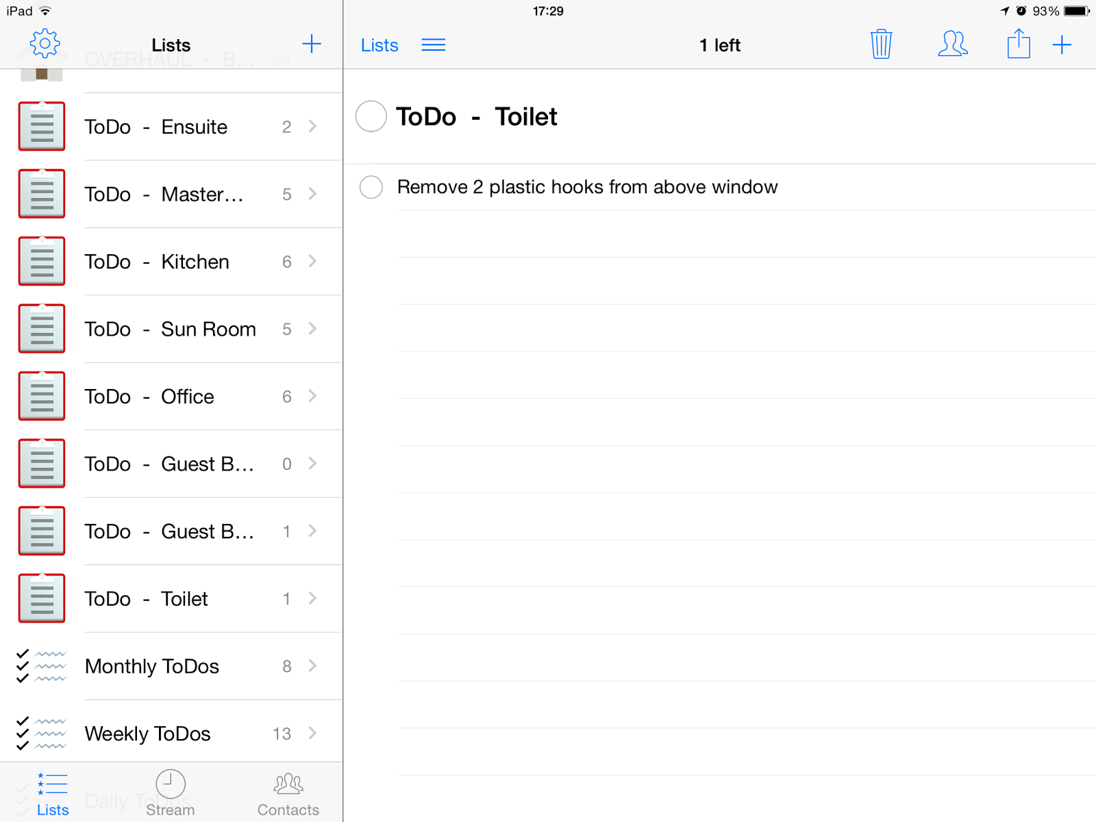The height and width of the screenshot is (822, 1096).
Task: Select the 'Weekly ToDos' list name
Action: [x=148, y=734]
